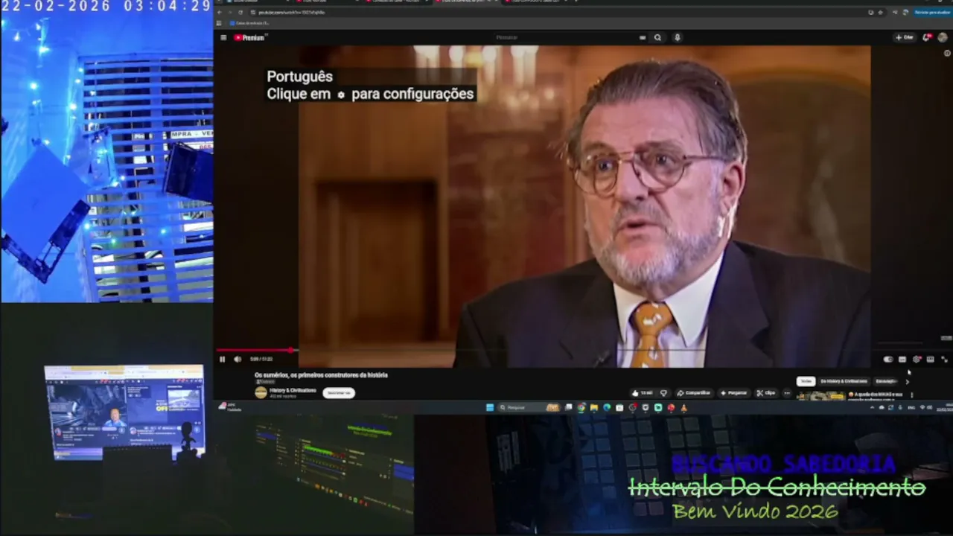Toggle autoplay switch in the player
953x536 pixels.
tap(888, 360)
